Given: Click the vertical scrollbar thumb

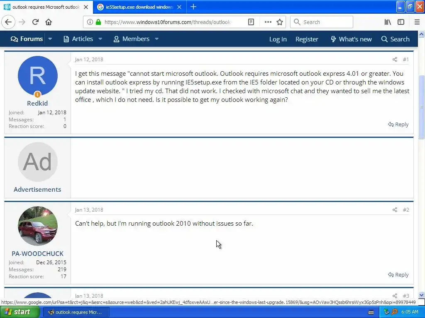Looking at the screenshot, I should [x=421, y=107].
